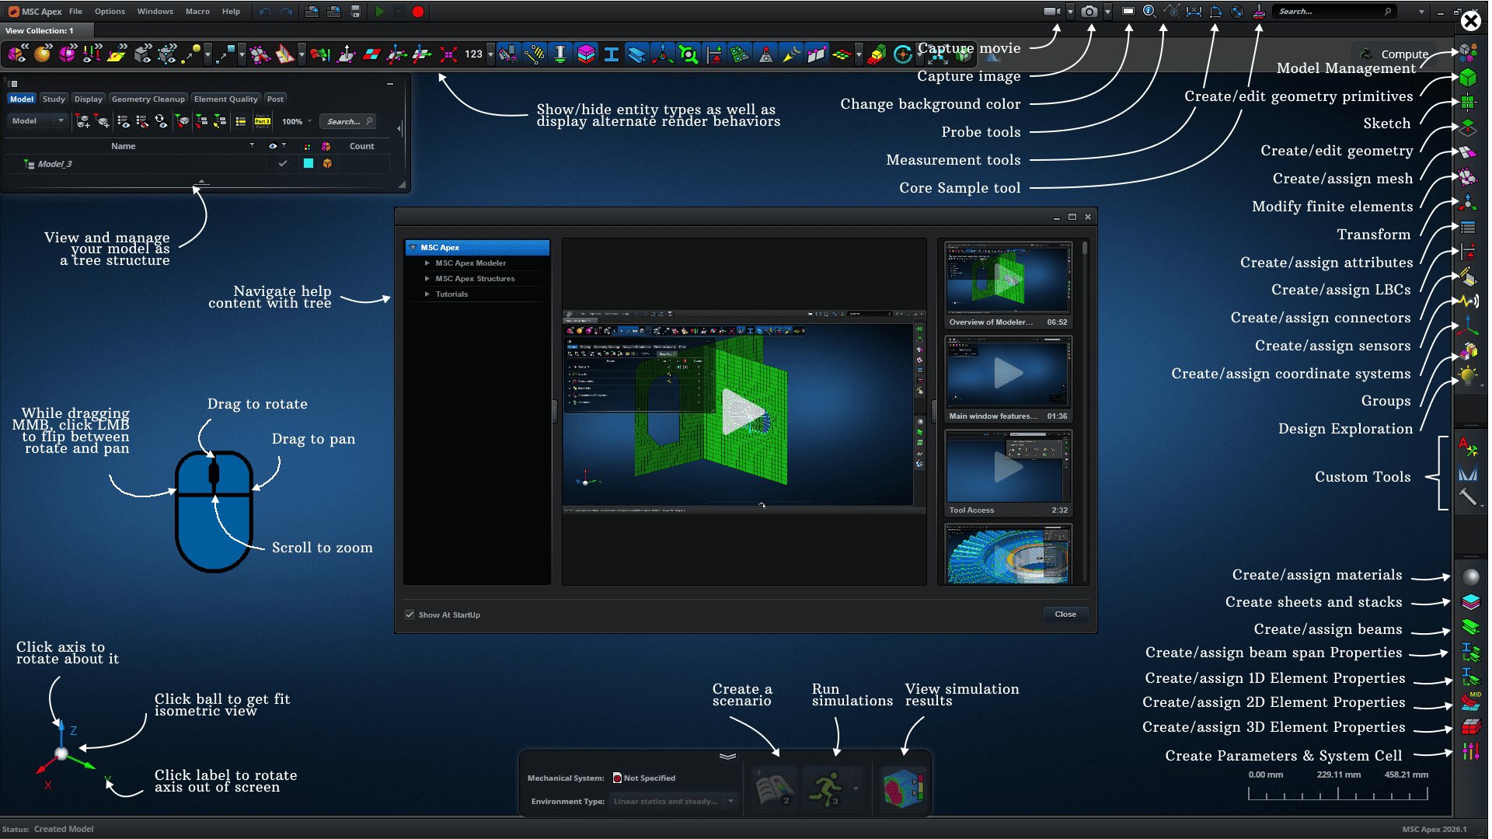Open the Transform tool

(x=1468, y=203)
